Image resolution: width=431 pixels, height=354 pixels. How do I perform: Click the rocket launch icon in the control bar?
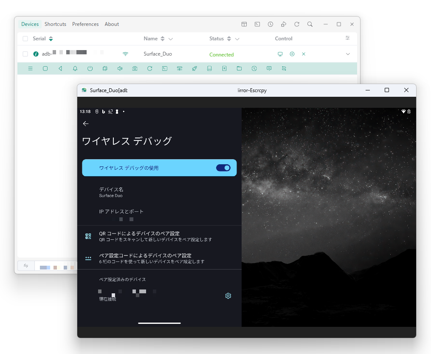[x=194, y=68]
